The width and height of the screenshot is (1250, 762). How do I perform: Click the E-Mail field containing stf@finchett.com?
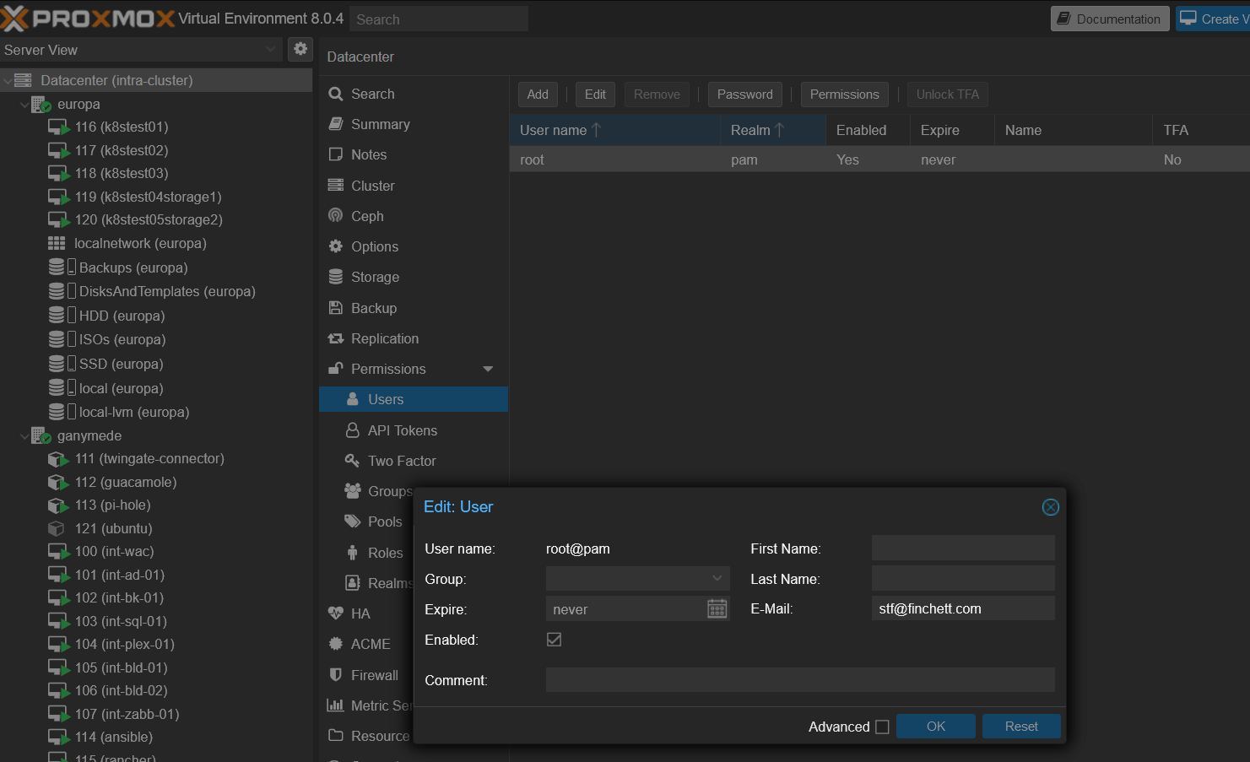pyautogui.click(x=962, y=608)
